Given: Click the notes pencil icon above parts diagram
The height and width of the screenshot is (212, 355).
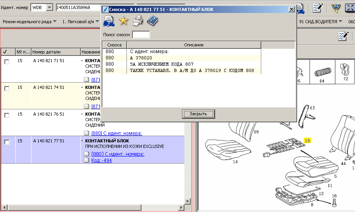Looking at the screenshot, I should (x=343, y=36).
